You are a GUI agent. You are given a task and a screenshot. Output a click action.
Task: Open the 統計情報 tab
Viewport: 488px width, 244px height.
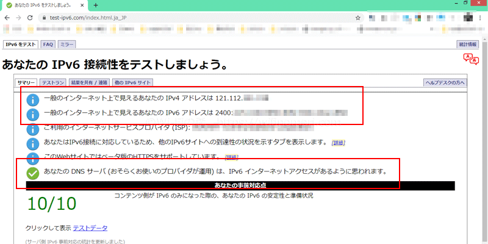[467, 45]
